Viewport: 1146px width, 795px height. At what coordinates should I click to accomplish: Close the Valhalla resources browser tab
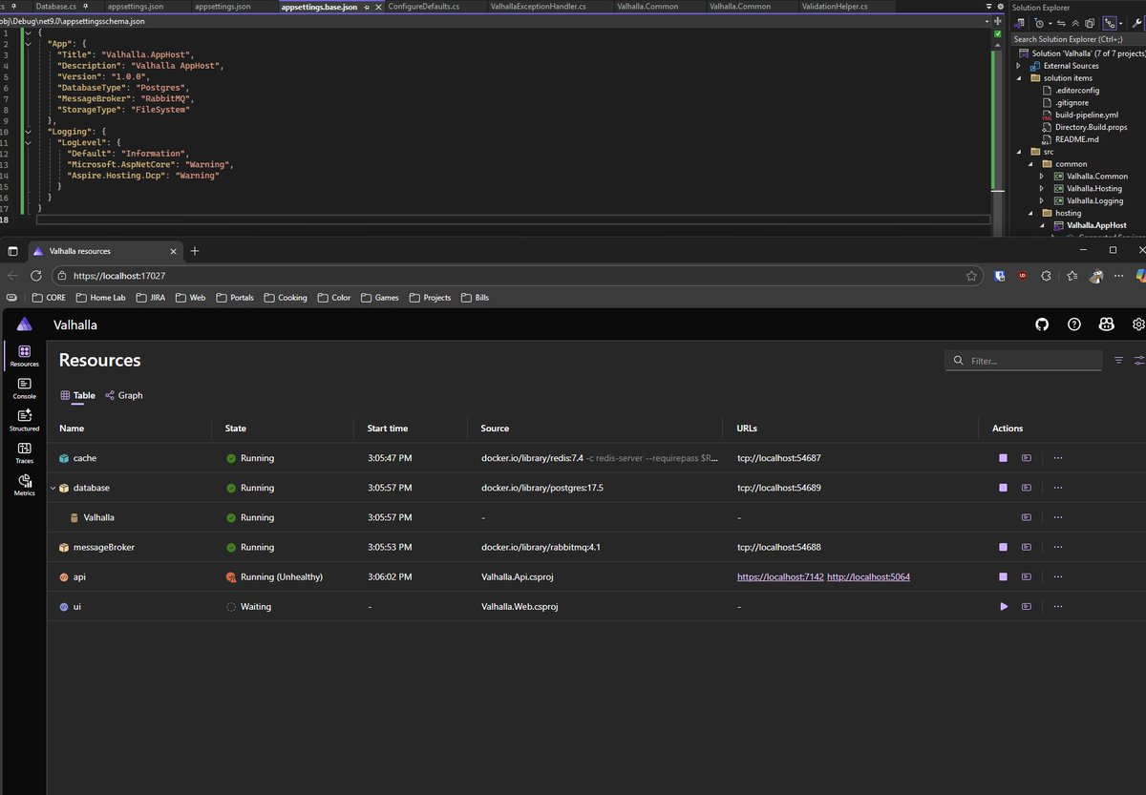click(173, 251)
